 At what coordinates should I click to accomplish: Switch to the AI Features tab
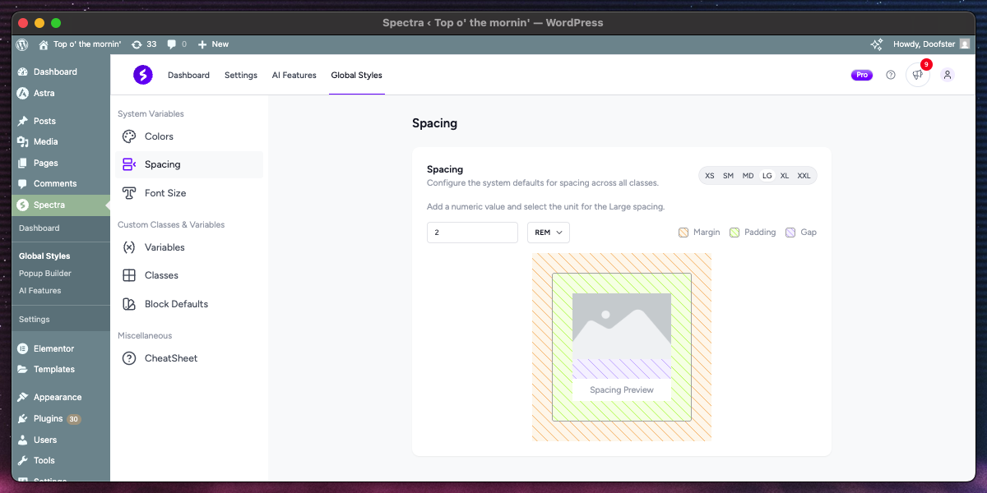pos(294,76)
